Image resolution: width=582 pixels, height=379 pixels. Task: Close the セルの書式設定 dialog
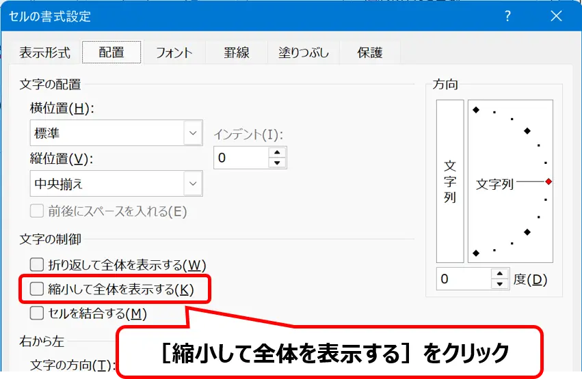(556, 16)
